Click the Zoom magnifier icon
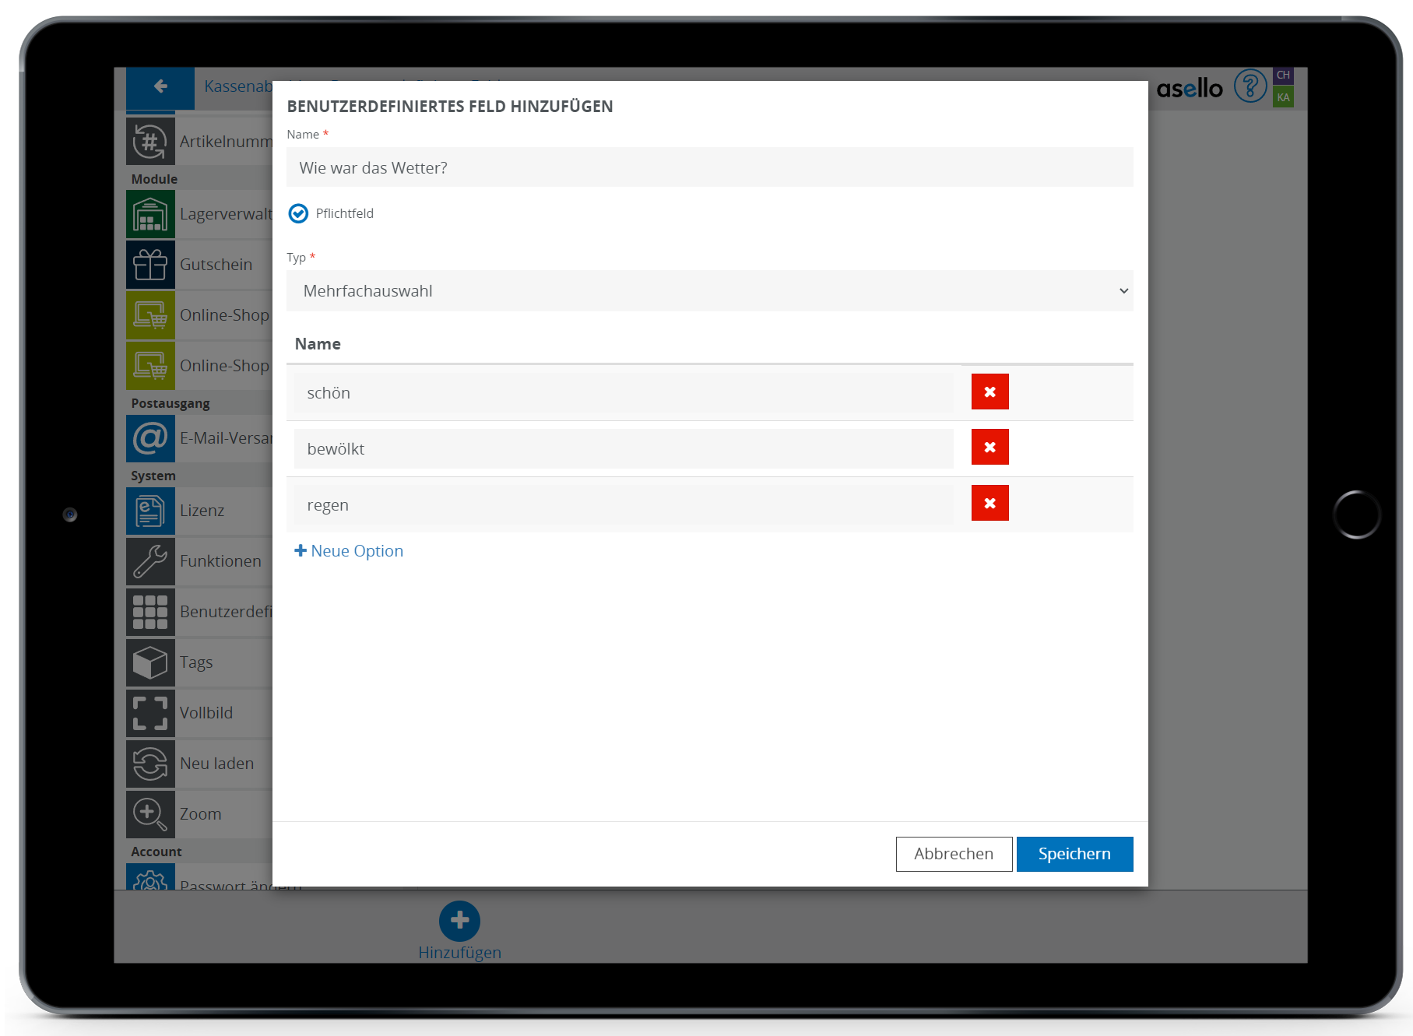The width and height of the screenshot is (1413, 1036). (x=150, y=814)
